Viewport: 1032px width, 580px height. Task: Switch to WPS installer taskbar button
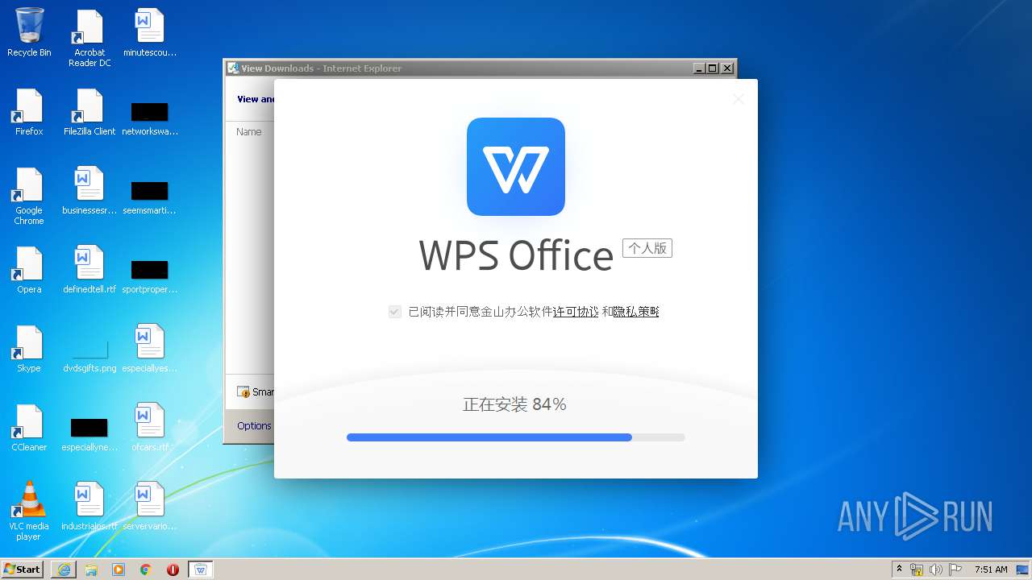[x=201, y=570]
